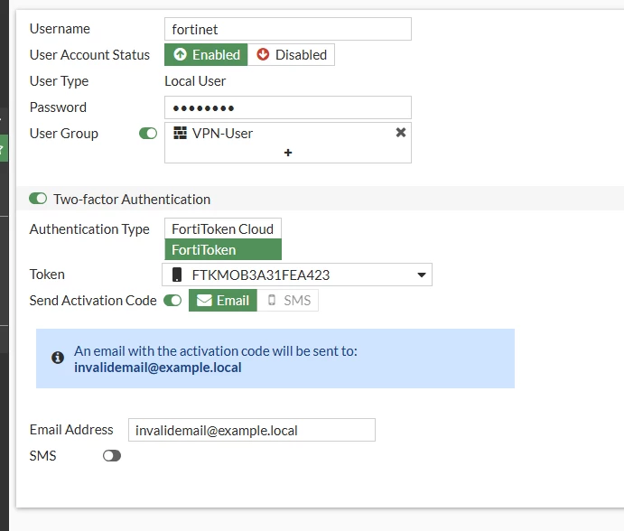Enable the SMS toggle switch

(x=112, y=456)
